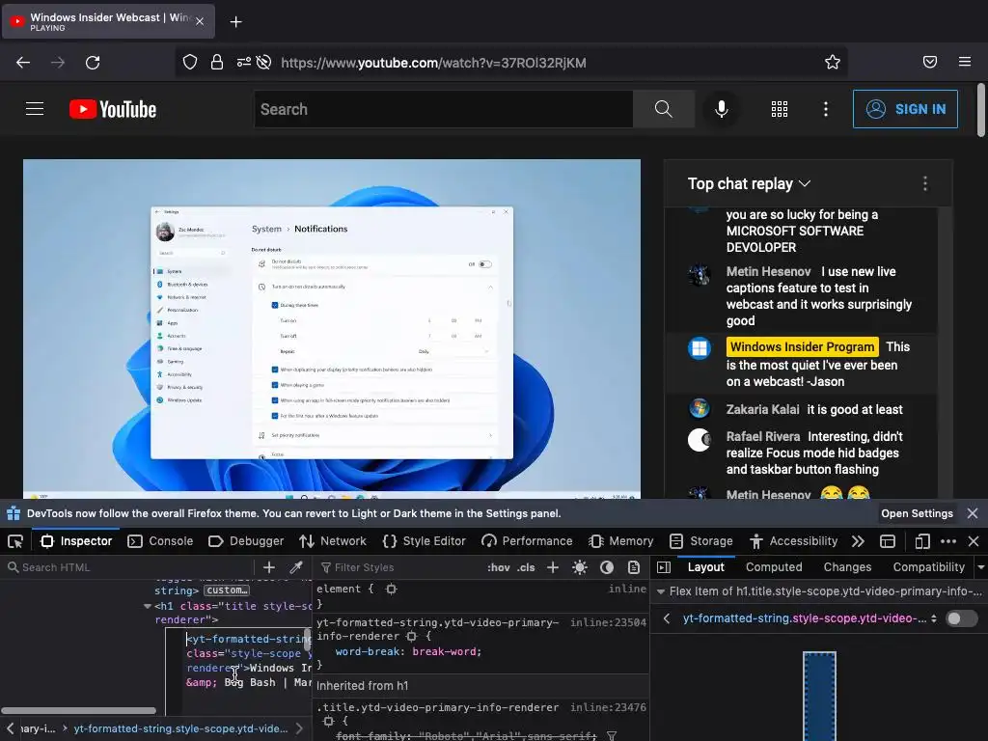Image resolution: width=988 pixels, height=741 pixels.
Task: Reload the page with the refresh icon
Action: click(93, 63)
